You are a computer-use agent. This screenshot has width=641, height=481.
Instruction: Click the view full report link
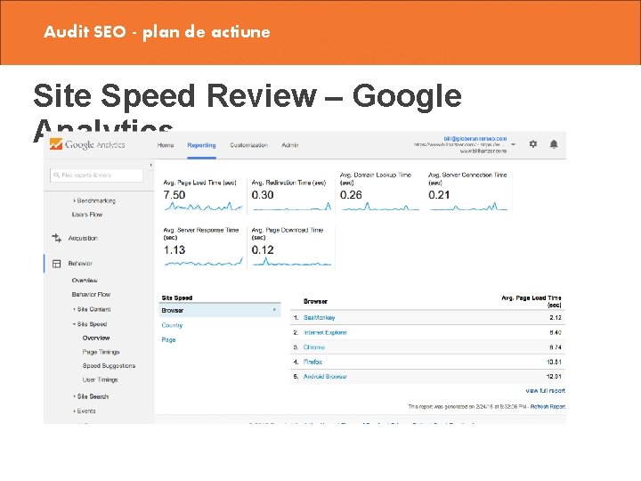coord(546,391)
